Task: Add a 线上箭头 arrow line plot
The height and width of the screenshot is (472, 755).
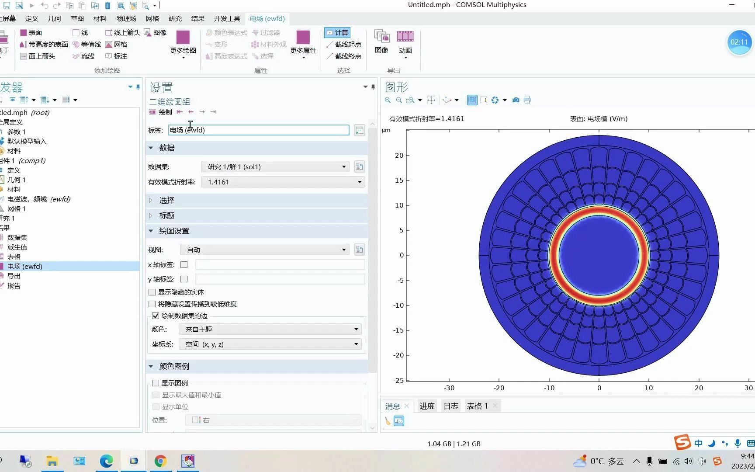Action: coord(122,33)
